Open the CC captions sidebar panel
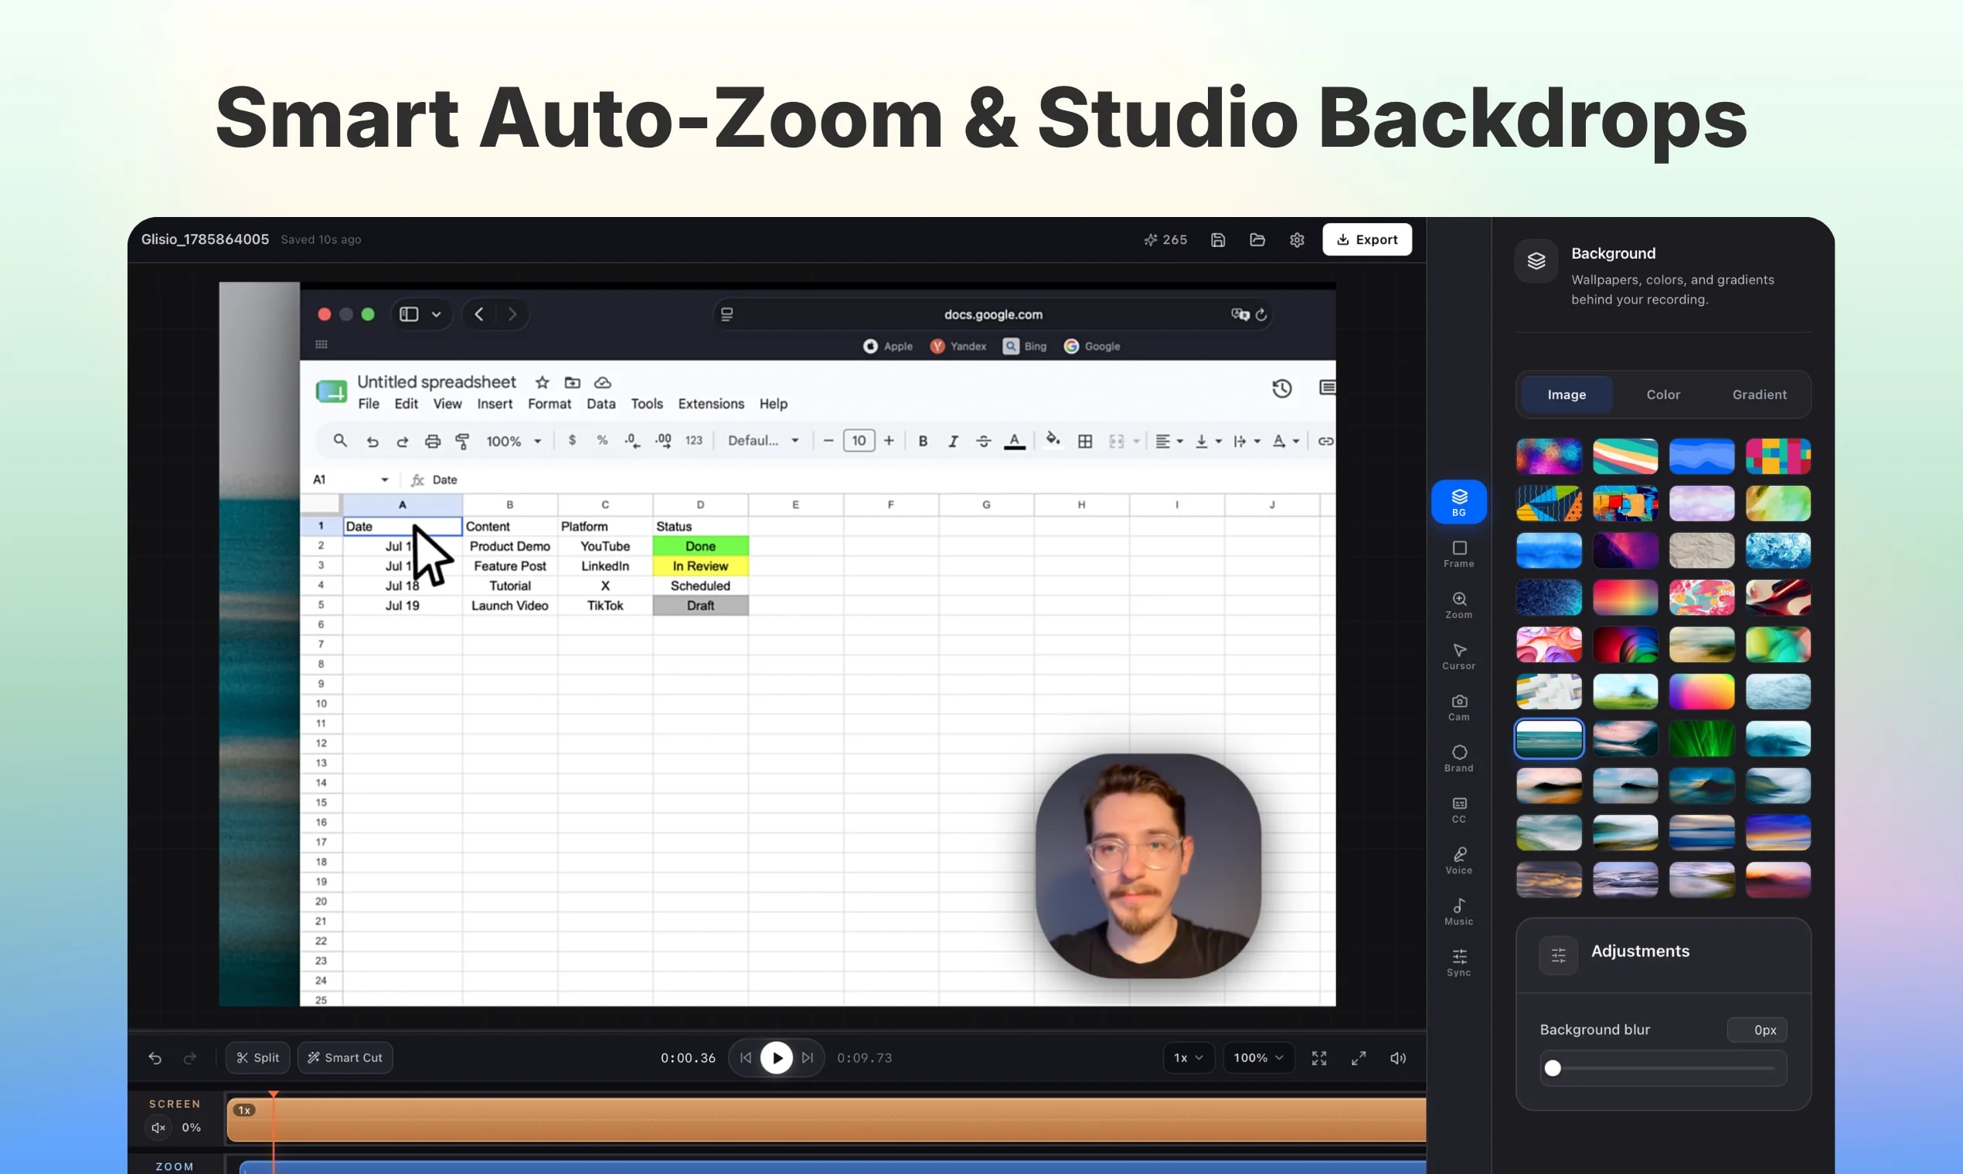The height and width of the screenshot is (1174, 1963). pos(1458,810)
